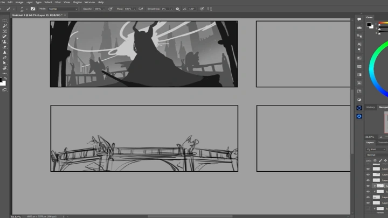The image size is (388, 218).
Task: Click the vertical canvas scrollbar
Action: [352, 121]
